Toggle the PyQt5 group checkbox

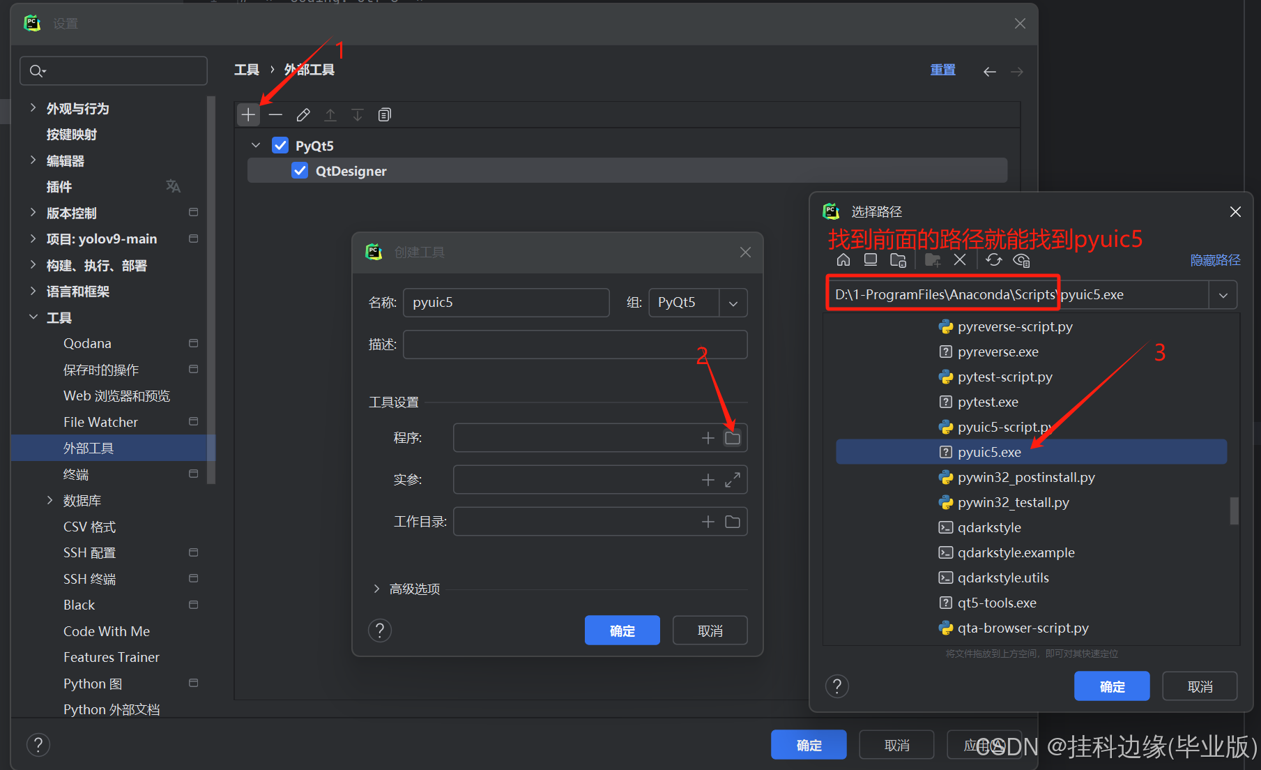(x=280, y=145)
